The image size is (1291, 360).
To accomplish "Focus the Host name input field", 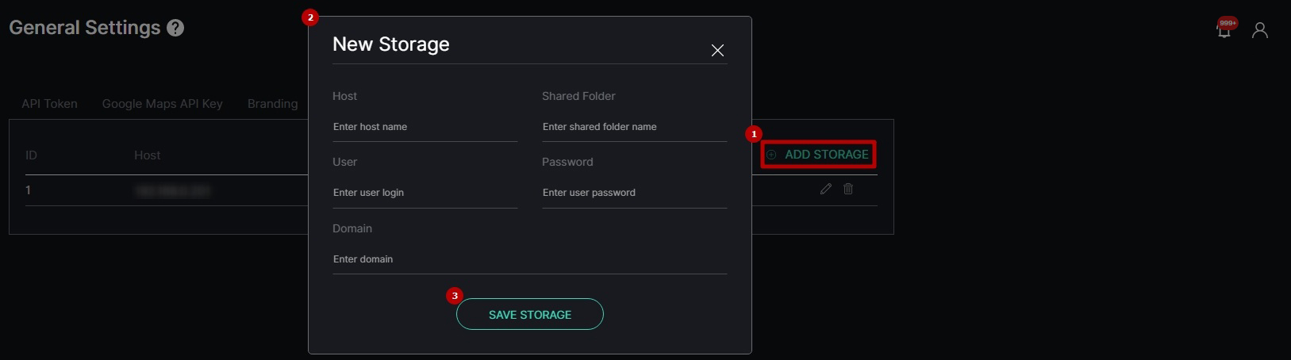I will click(x=425, y=127).
